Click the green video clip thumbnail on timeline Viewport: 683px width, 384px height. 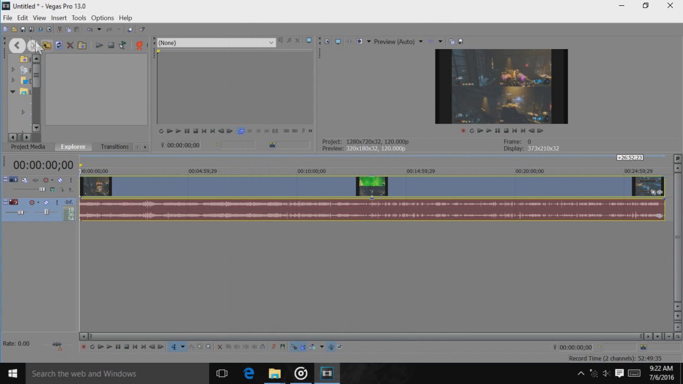pyautogui.click(x=372, y=187)
